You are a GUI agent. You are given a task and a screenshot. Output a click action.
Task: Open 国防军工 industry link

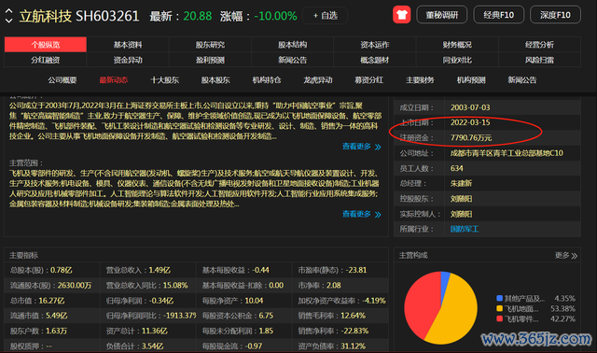click(465, 229)
